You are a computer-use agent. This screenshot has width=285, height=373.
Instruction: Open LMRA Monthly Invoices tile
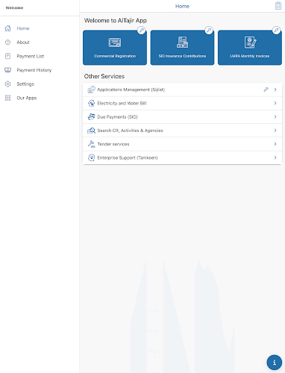point(250,48)
